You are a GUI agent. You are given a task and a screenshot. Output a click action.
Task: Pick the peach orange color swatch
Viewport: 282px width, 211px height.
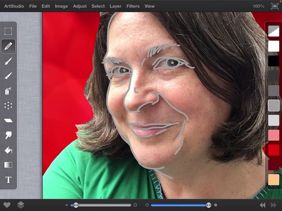pyautogui.click(x=274, y=179)
